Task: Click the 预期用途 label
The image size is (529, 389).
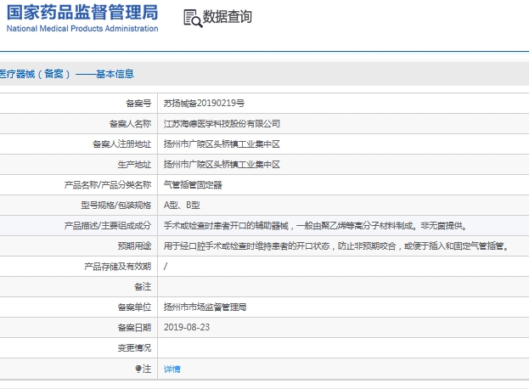Action: [134, 246]
